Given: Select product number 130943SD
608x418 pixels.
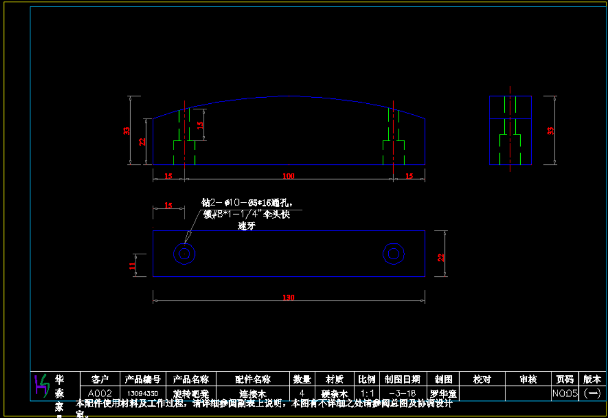Looking at the screenshot, I should [x=142, y=393].
